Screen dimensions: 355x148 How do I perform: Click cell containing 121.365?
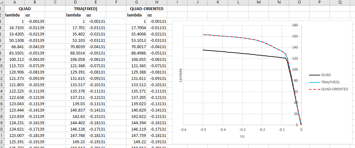(137, 66)
